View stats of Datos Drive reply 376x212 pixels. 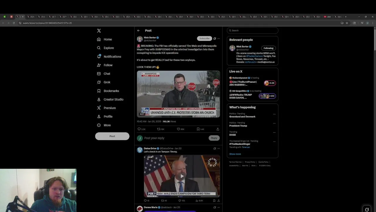199,201
